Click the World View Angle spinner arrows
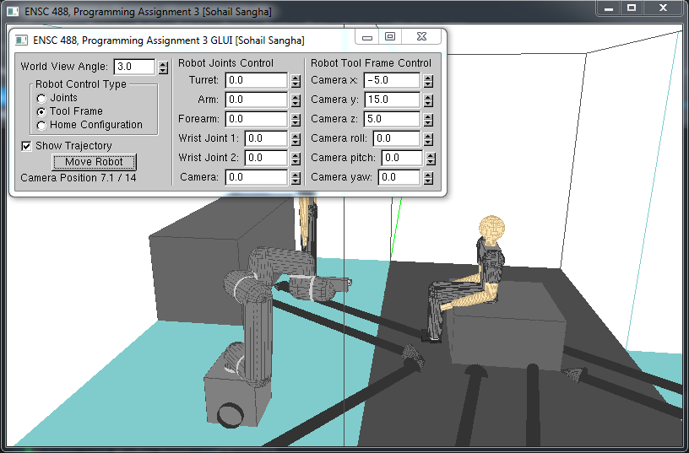 163,67
